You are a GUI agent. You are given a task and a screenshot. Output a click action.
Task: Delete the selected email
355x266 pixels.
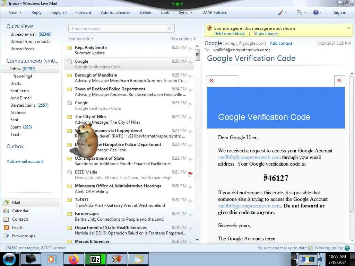pos(145,12)
